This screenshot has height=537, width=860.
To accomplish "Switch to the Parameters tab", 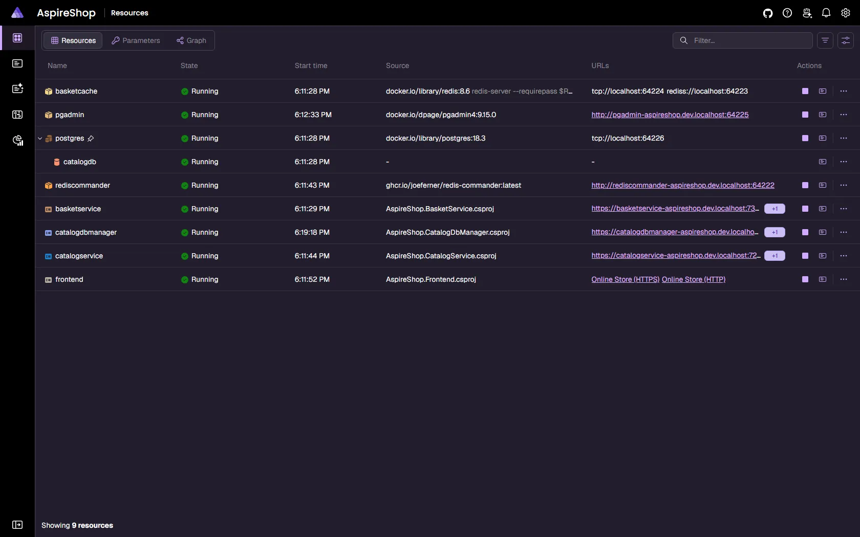I will click(x=136, y=40).
